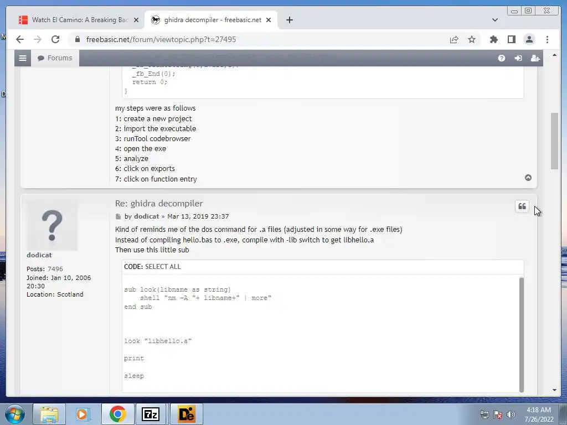Click the forum register user icon
This screenshot has height=425, width=567.
pos(535,58)
